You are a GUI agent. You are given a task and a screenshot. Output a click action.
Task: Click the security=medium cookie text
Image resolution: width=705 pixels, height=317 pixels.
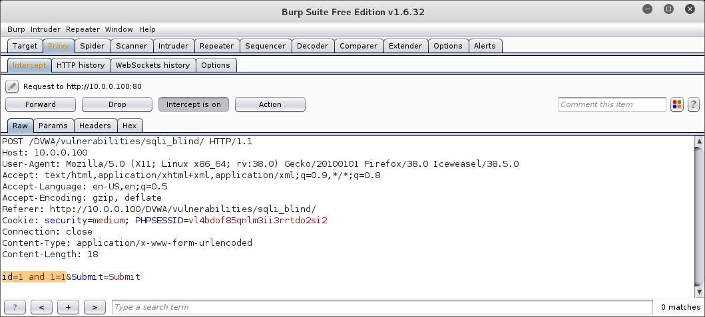click(84, 221)
